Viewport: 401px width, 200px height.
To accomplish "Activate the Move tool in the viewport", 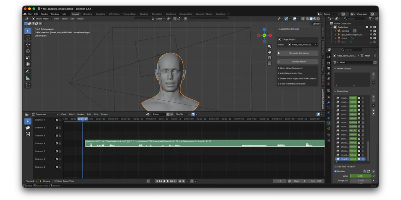I will [28, 44].
